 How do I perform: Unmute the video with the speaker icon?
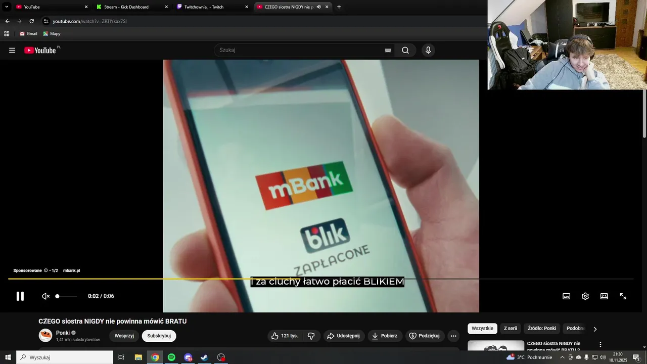(45, 296)
